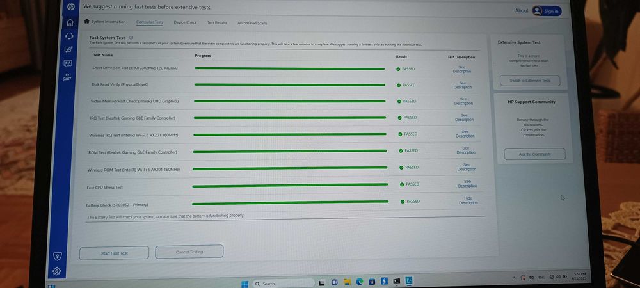Open the feedback chat-pencil icon in sidebar
The width and height of the screenshot is (640, 288).
coord(68,49)
